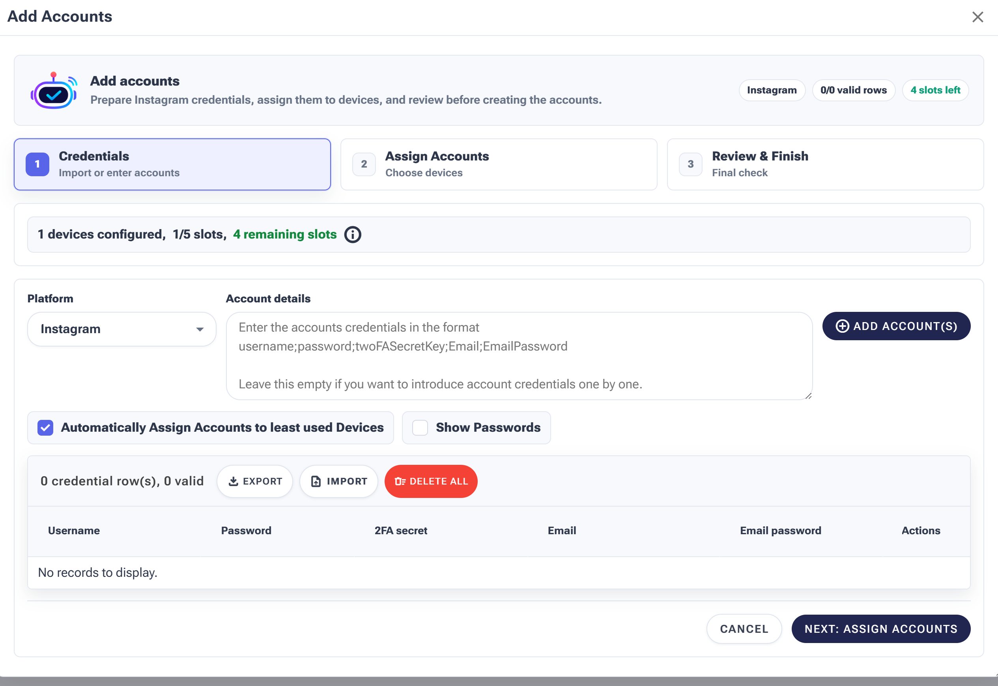
Task: Click the 0/0 valid rows chip
Action: tap(854, 90)
